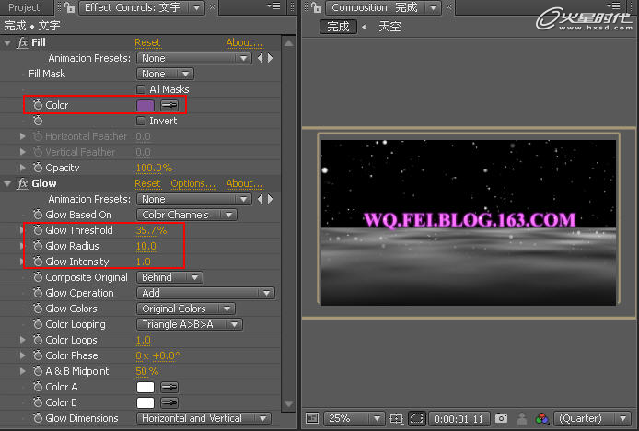Click Reset for the Glow effect
This screenshot has width=639, height=431.
click(147, 183)
